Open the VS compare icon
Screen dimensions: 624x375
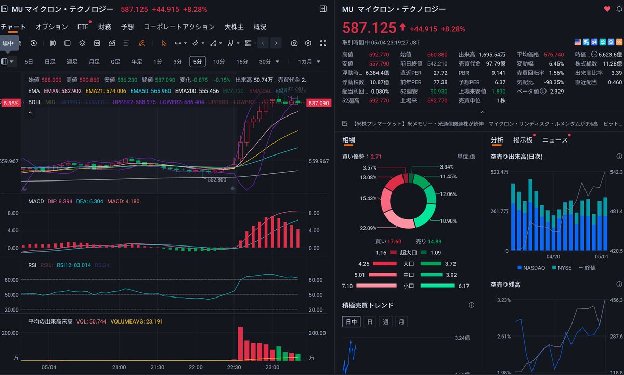[x=97, y=43]
